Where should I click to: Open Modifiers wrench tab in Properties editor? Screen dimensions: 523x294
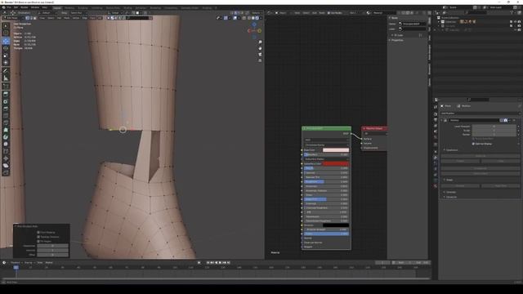[436, 158]
